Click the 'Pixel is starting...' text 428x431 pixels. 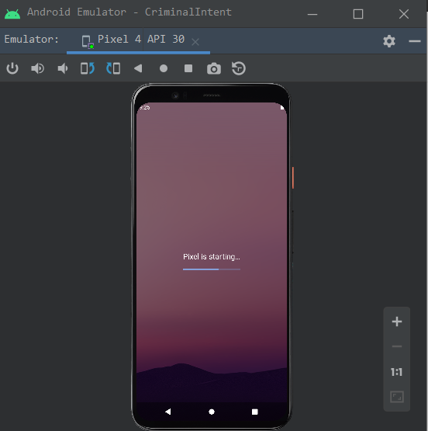pyautogui.click(x=212, y=257)
